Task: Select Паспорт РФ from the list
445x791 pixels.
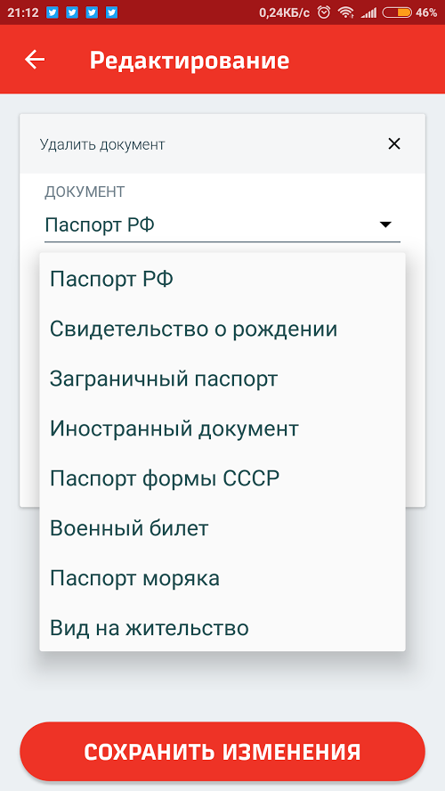Action: tap(222, 279)
